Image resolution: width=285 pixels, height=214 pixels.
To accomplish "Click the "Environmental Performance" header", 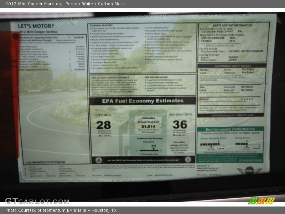I will [230, 129].
